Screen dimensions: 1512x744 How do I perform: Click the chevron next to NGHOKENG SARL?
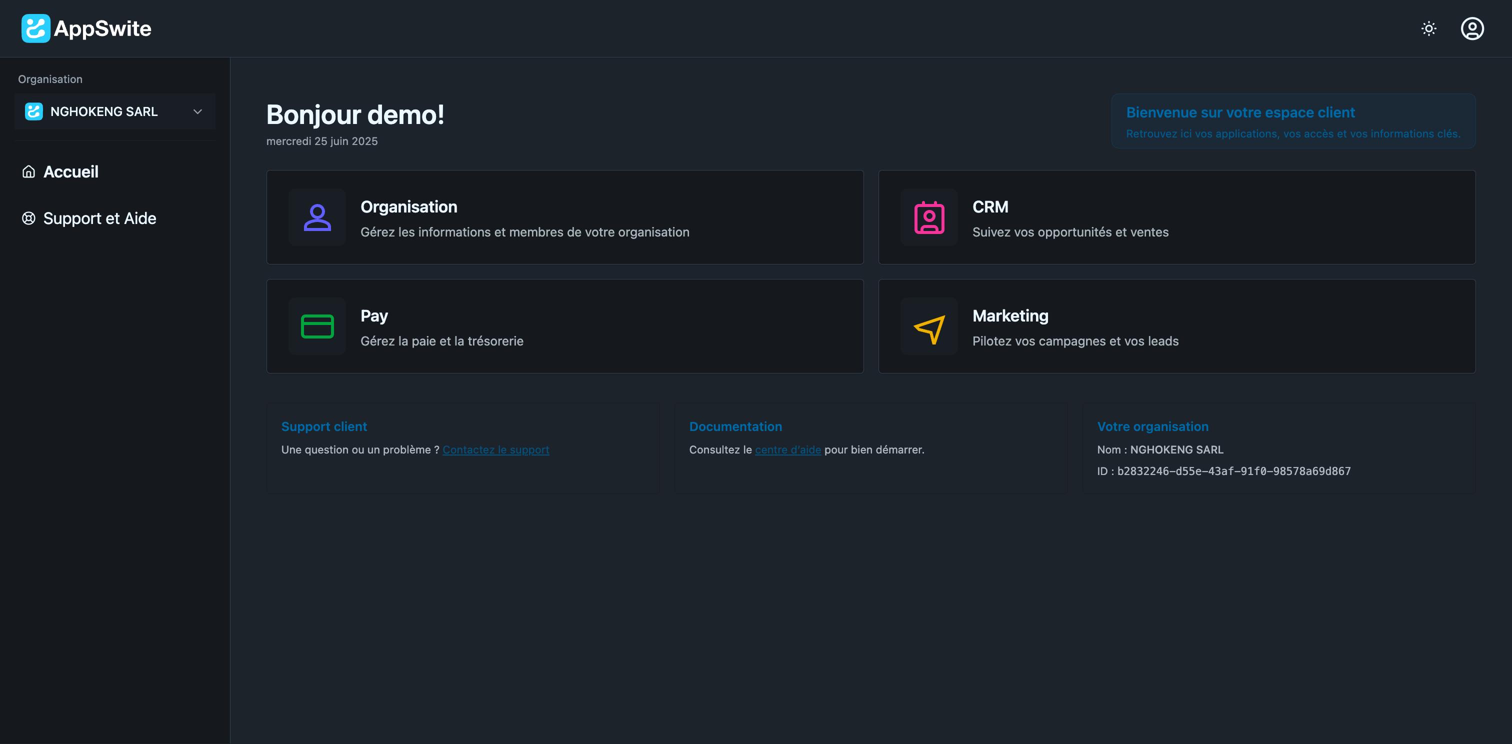[198, 111]
